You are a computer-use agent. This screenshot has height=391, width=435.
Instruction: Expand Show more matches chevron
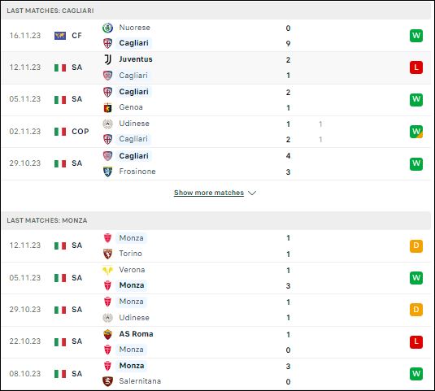click(x=252, y=193)
